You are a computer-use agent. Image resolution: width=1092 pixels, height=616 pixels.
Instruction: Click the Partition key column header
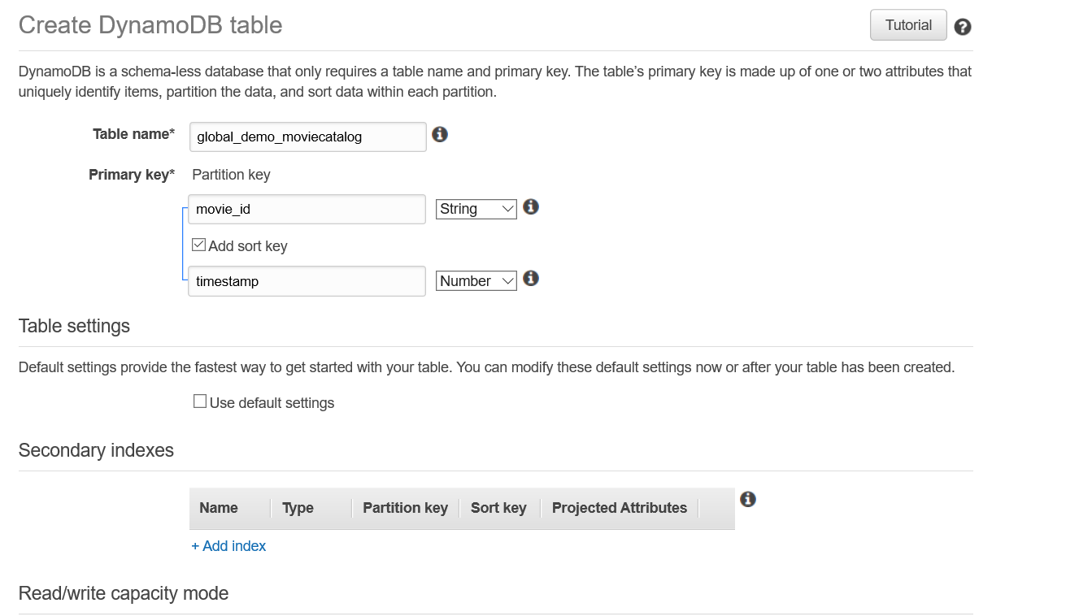(x=405, y=508)
